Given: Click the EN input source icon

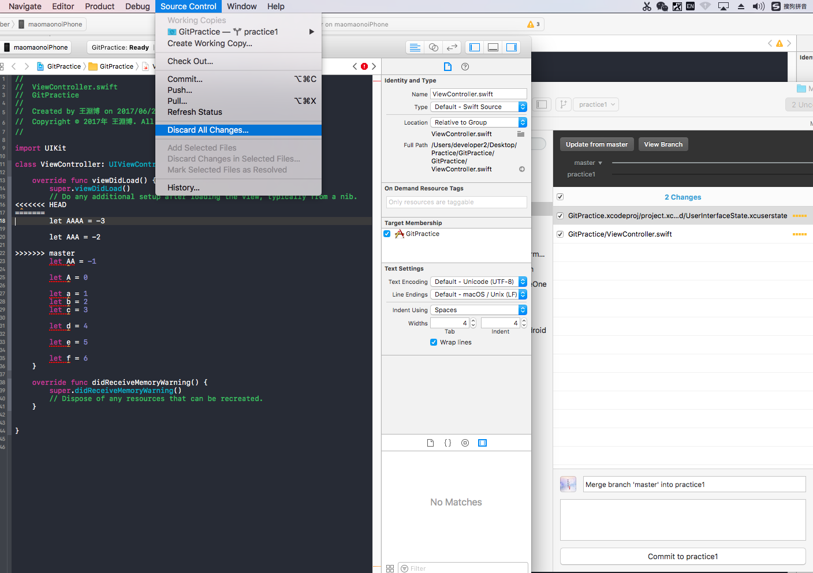Looking at the screenshot, I should [x=690, y=6].
